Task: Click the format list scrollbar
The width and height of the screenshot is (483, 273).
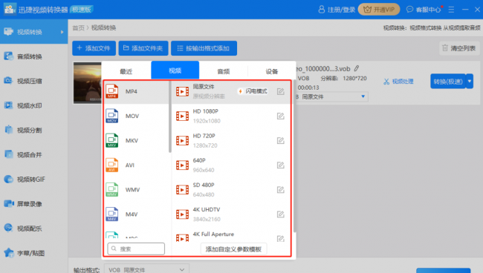Action: pos(170,116)
